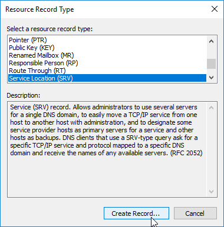The image size is (224, 227).
Task: Click the "Description:" label
Action: coord(24,95)
